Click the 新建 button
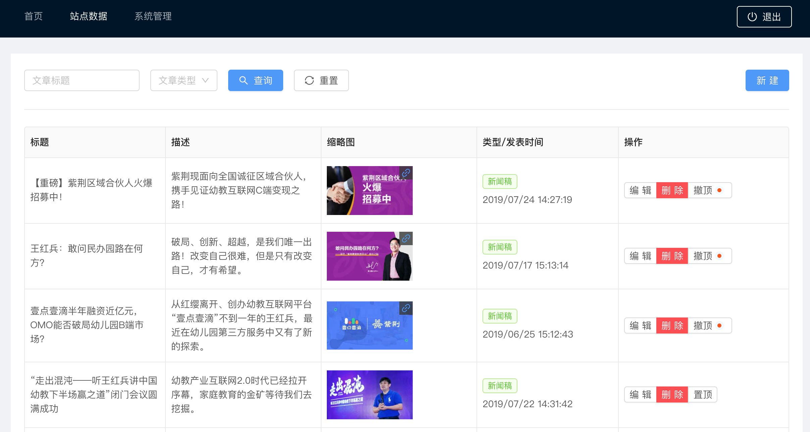The height and width of the screenshot is (432, 810). click(767, 80)
